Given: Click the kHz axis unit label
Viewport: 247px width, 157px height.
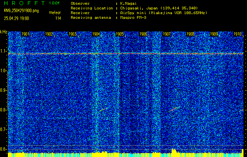Looking at the screenshot, I should 4,32.
